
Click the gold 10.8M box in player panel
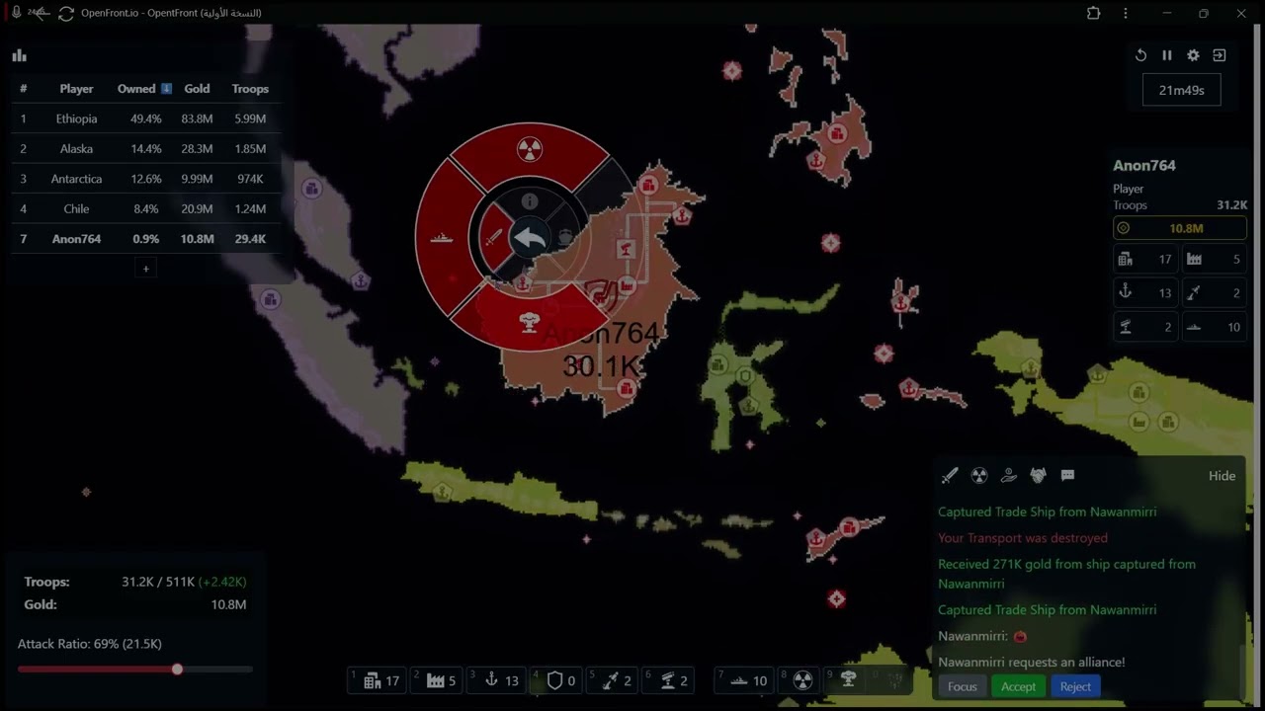pos(1180,228)
